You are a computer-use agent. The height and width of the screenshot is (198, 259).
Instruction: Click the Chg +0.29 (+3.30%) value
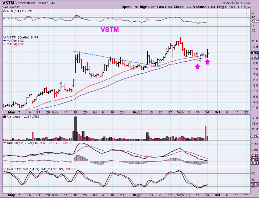(x=232, y=7)
